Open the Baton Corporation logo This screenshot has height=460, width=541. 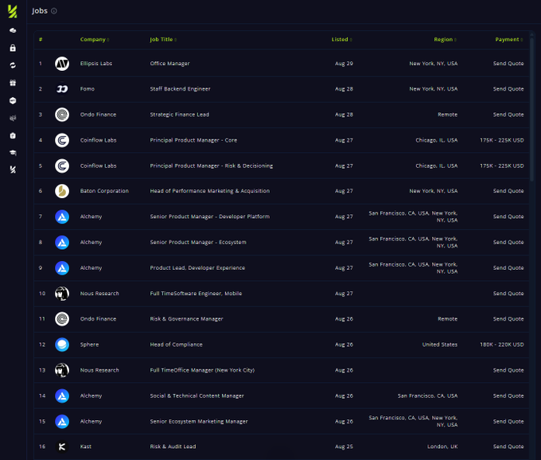tap(62, 191)
